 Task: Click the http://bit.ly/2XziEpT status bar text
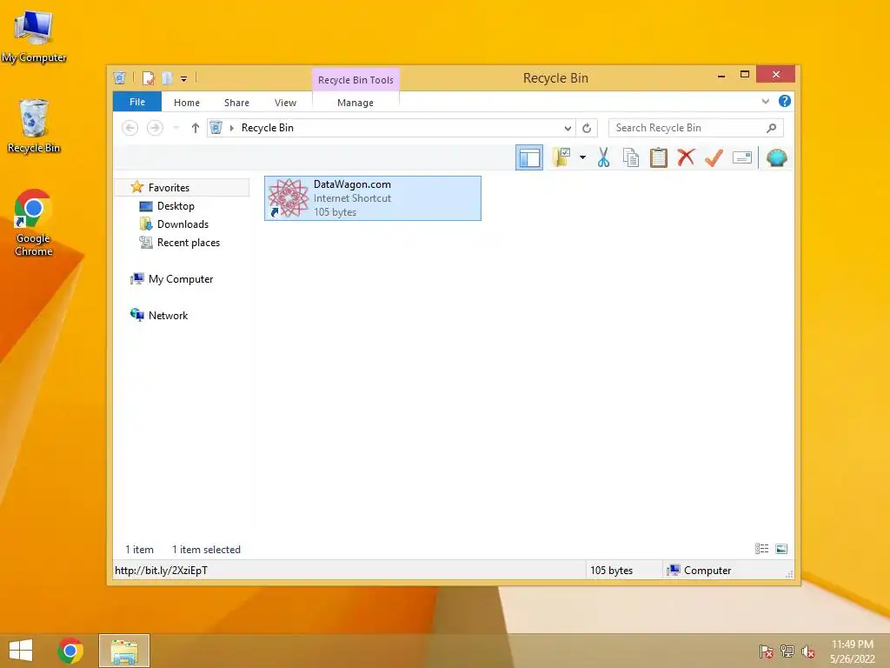161,571
